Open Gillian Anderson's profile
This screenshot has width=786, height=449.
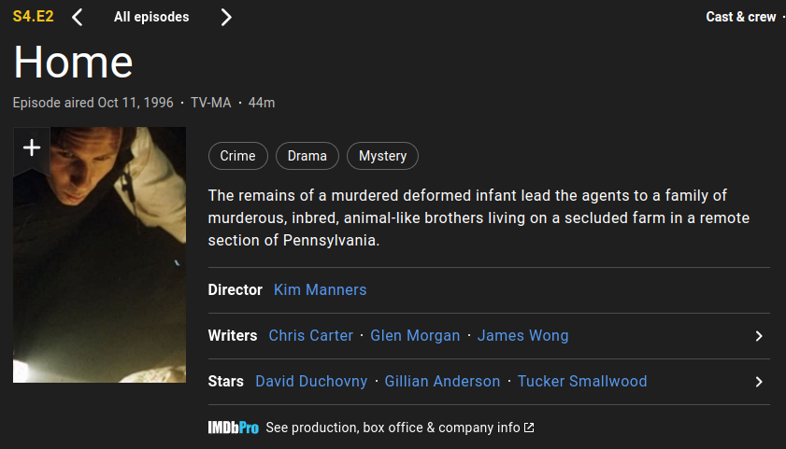tap(442, 381)
